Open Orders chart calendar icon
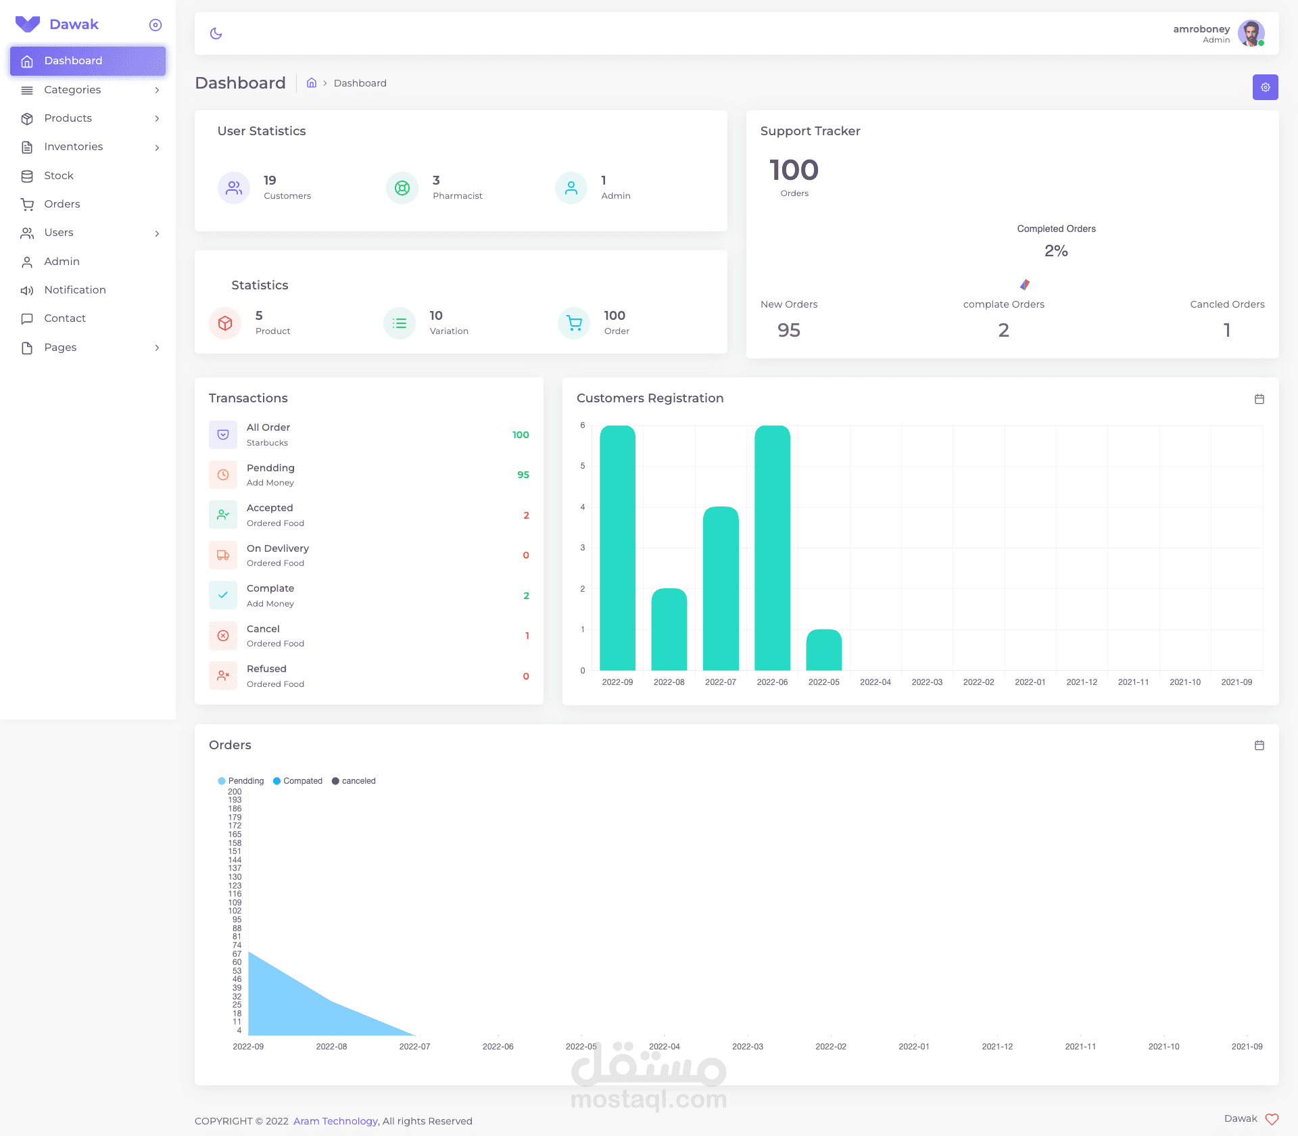Viewport: 1298px width, 1136px height. click(x=1259, y=745)
